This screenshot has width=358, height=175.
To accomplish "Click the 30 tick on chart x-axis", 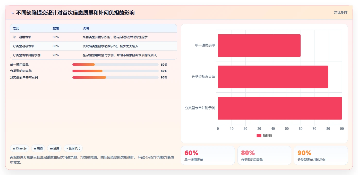I will point(259,129).
